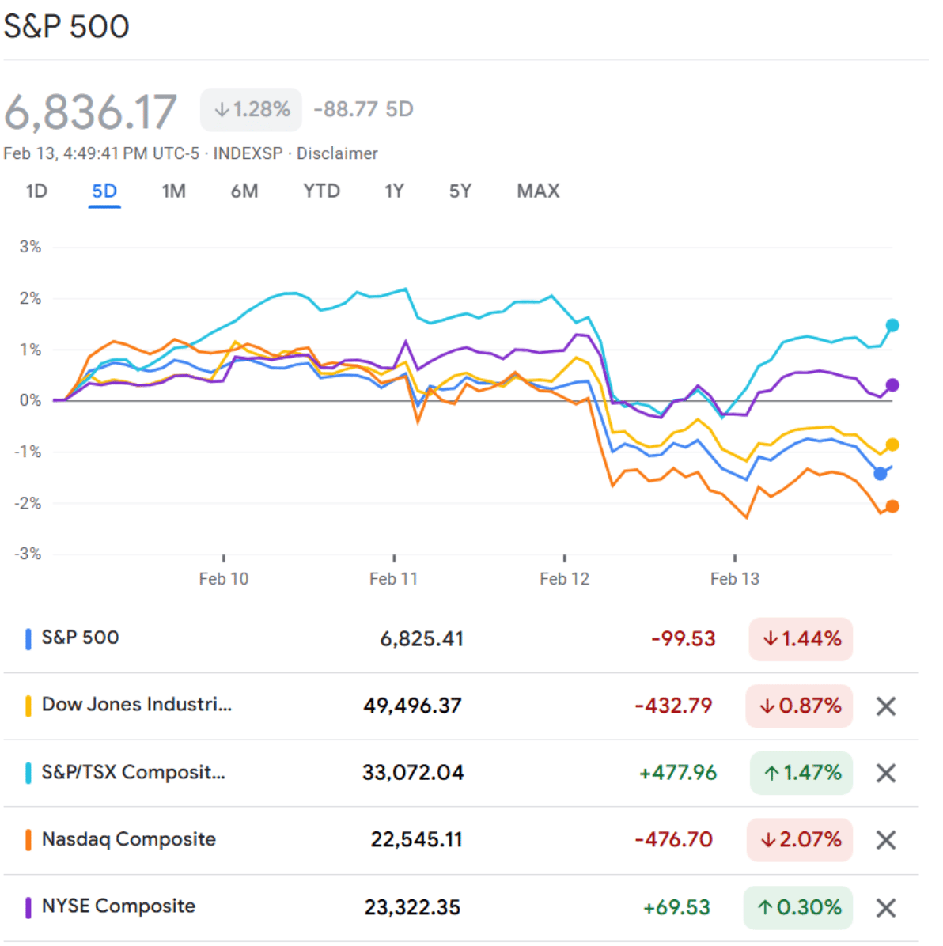Open the Disclaimer link
Viewport: 943px width, 946px height.
337,153
